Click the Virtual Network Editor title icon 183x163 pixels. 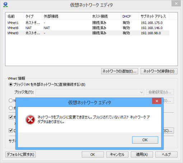coord(5,5)
